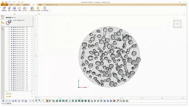Select the plain magnifier zoom tool
This screenshot has width=189, height=107.
coord(43,101)
